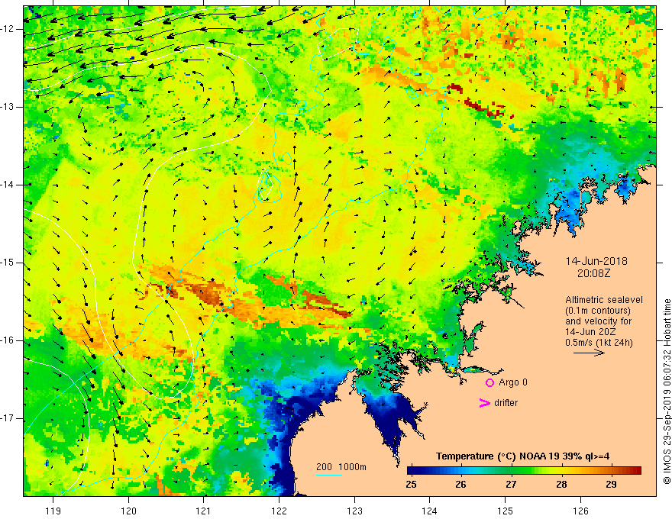Click the longitude axis label 119
672x519 pixels.
click(53, 511)
